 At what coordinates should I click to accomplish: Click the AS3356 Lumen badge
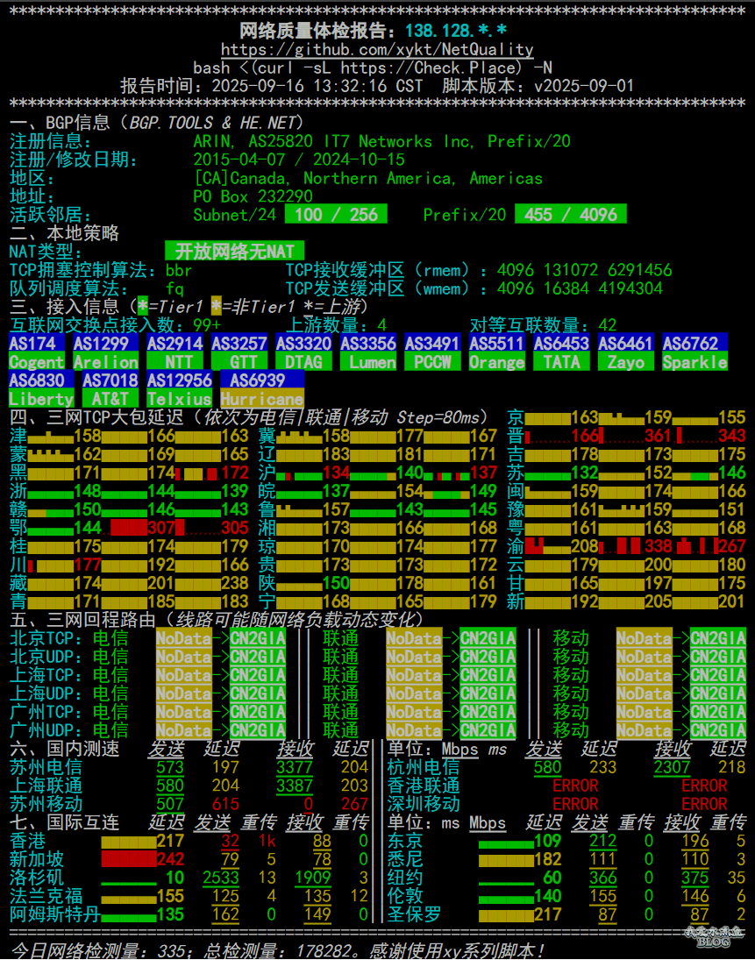coord(368,352)
